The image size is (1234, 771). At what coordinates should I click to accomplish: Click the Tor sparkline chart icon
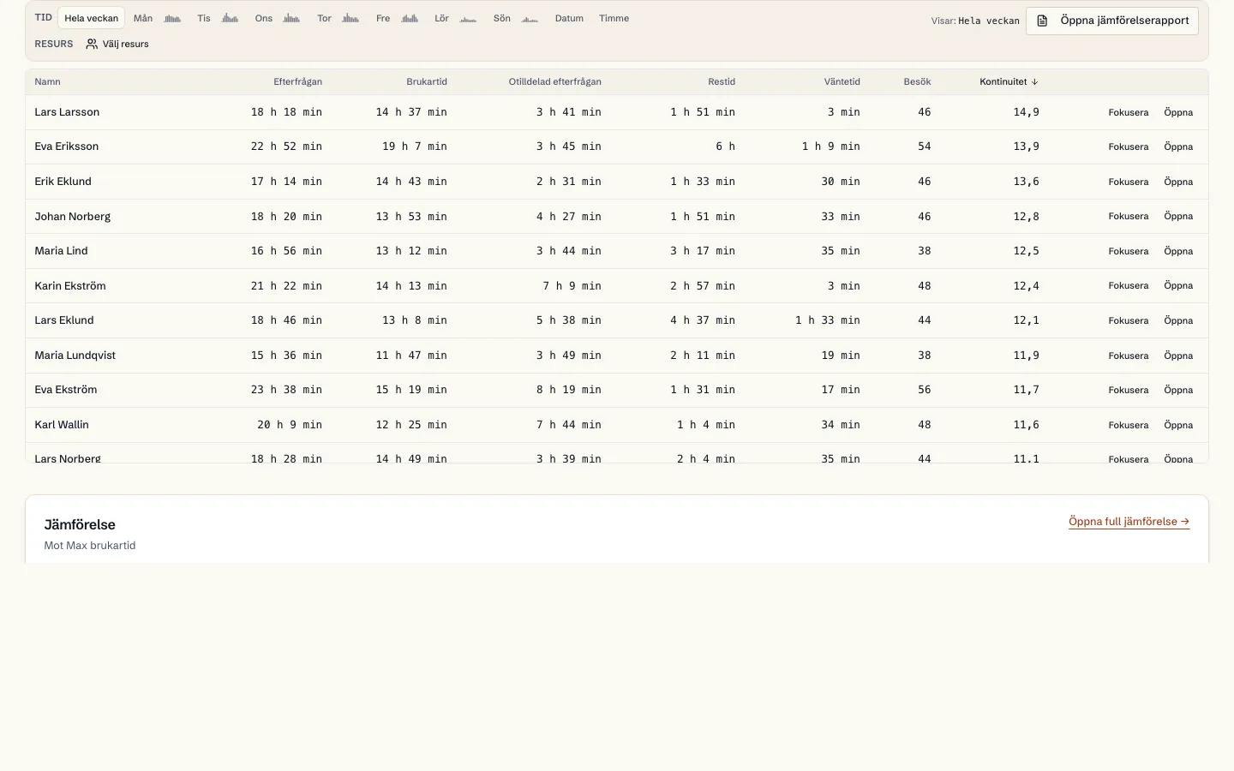pos(350,18)
